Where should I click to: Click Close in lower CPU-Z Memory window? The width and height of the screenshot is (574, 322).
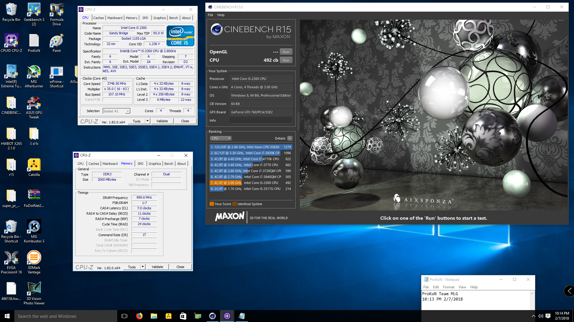tap(180, 267)
